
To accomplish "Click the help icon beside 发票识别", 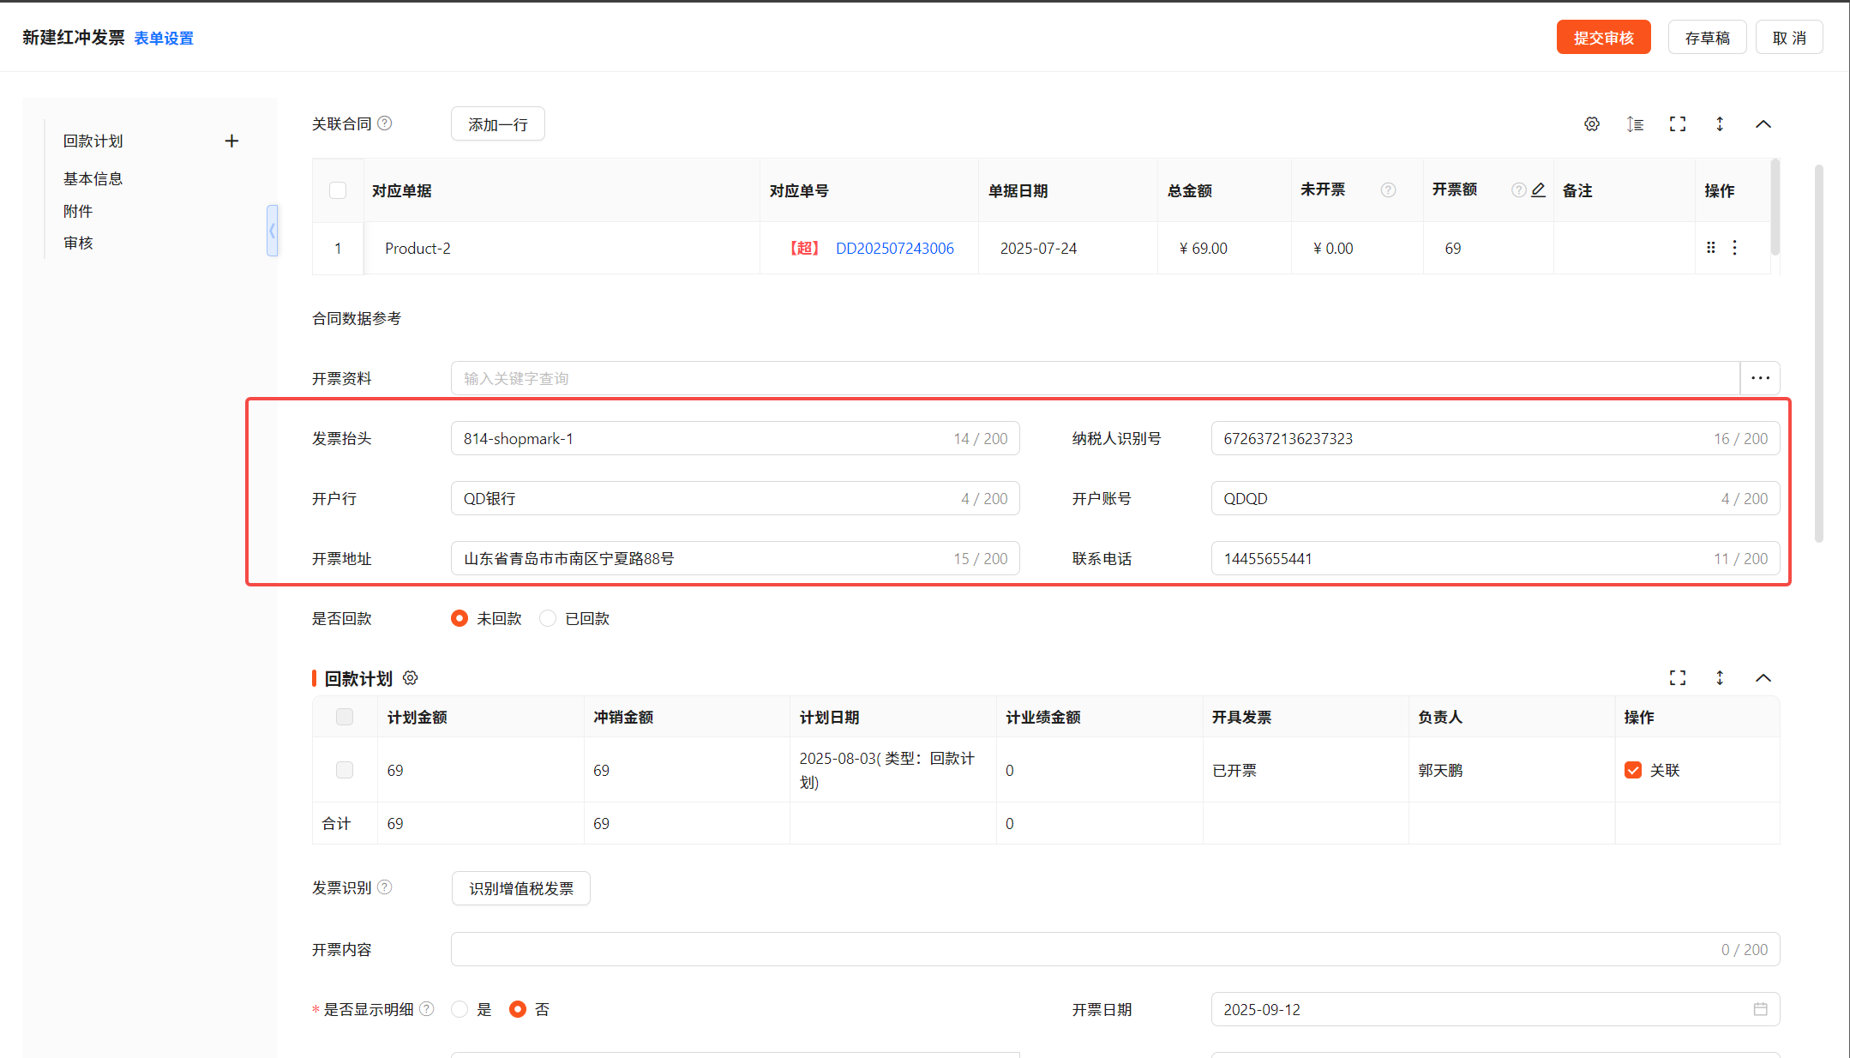I will click(385, 887).
